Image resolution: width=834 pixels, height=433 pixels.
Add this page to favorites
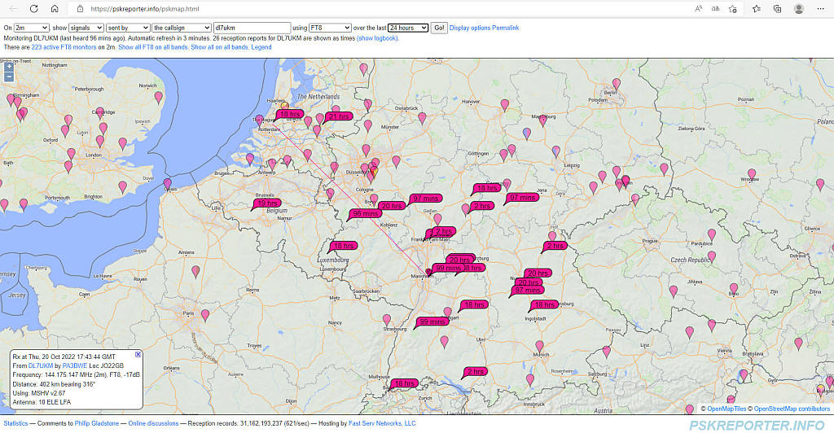(x=734, y=9)
